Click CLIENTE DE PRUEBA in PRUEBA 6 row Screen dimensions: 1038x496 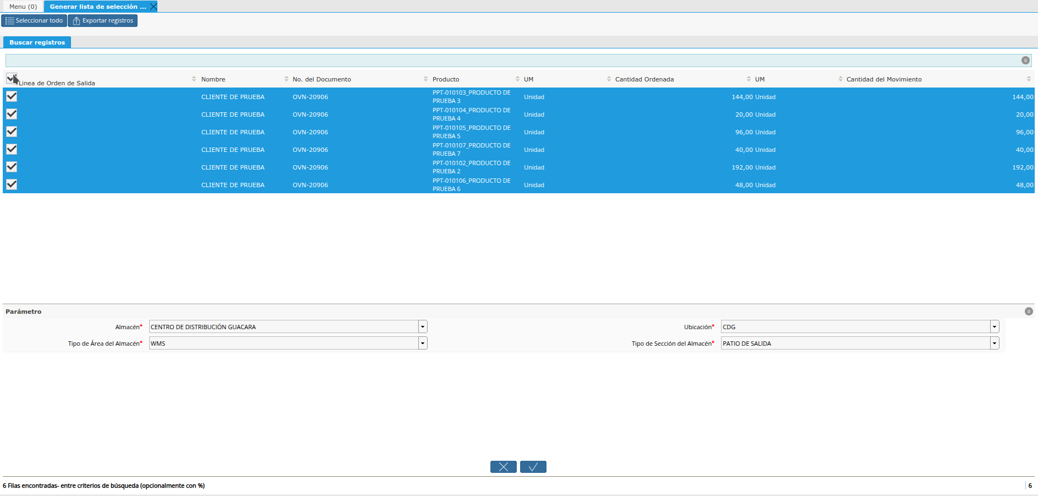[233, 185]
